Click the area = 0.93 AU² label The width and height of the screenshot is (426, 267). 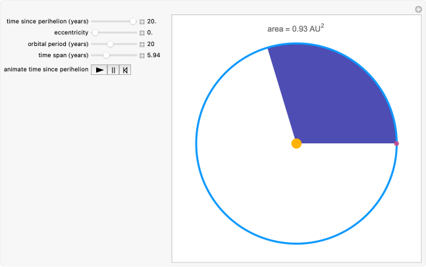pos(296,28)
